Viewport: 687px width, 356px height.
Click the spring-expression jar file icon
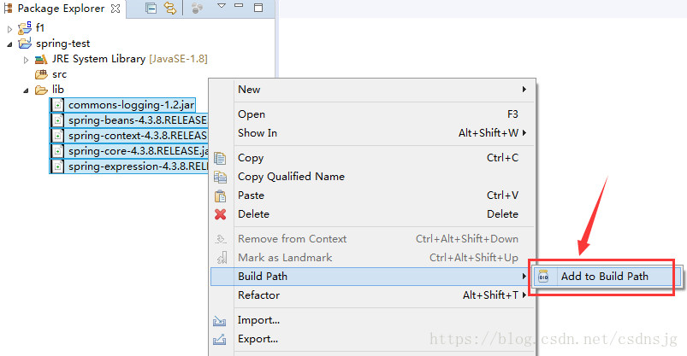pyautogui.click(x=57, y=166)
